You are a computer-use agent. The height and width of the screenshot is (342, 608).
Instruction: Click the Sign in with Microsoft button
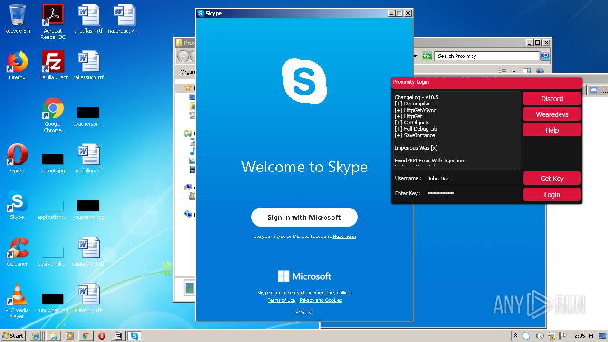click(304, 217)
